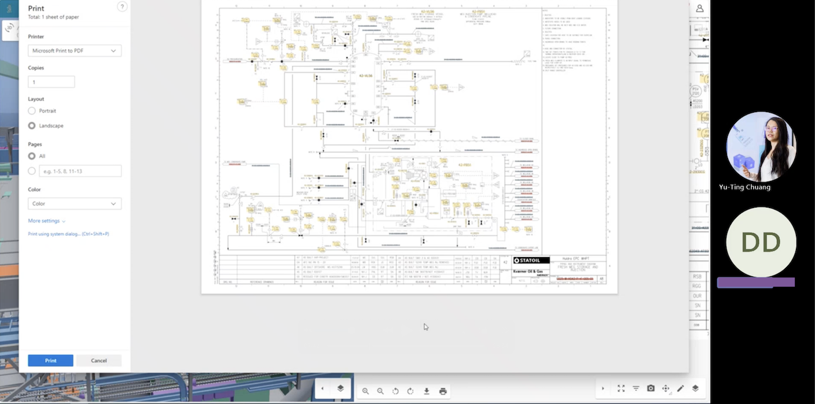This screenshot has width=815, height=404.
Task: Click the Cancel button
Action: 99,361
